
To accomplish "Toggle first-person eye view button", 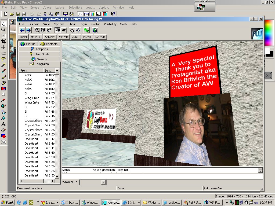I will tap(58, 30).
